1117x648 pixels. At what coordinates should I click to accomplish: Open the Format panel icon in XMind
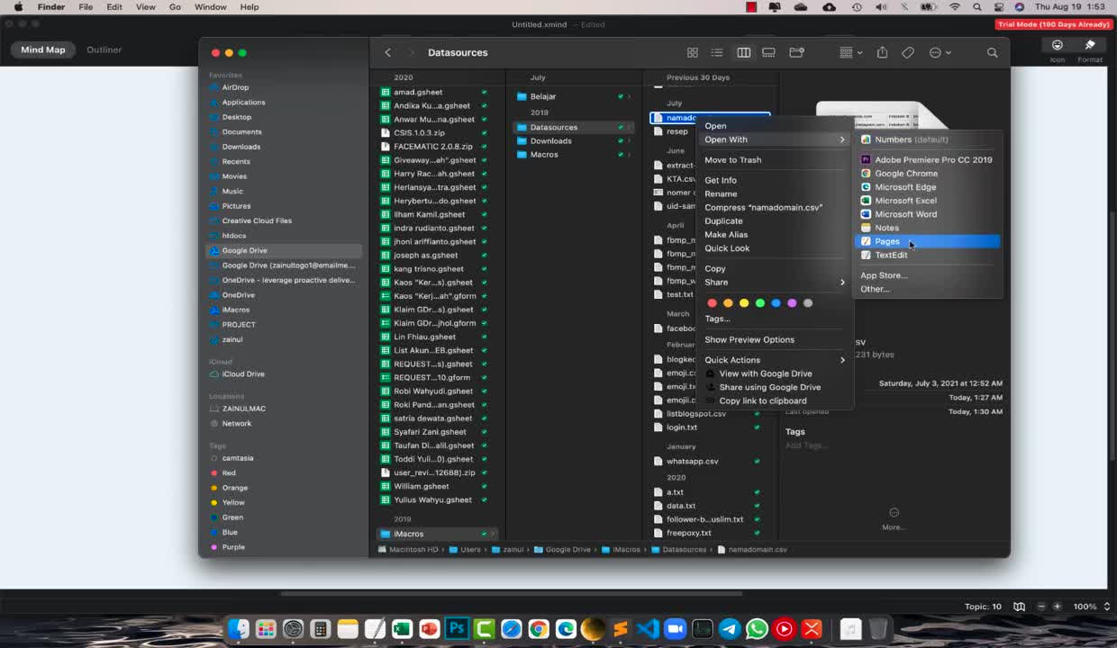coord(1090,49)
